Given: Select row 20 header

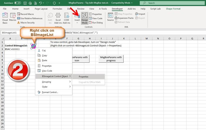Looking at the screenshot, I should pos(2,109).
